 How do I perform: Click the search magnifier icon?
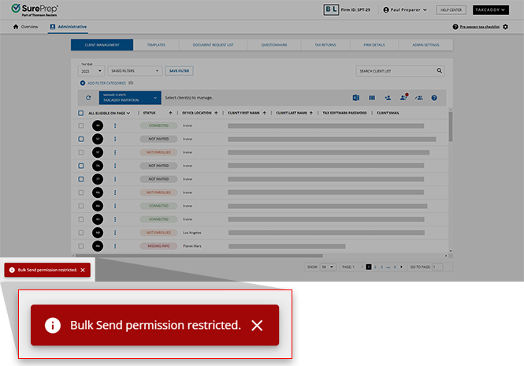440,71
